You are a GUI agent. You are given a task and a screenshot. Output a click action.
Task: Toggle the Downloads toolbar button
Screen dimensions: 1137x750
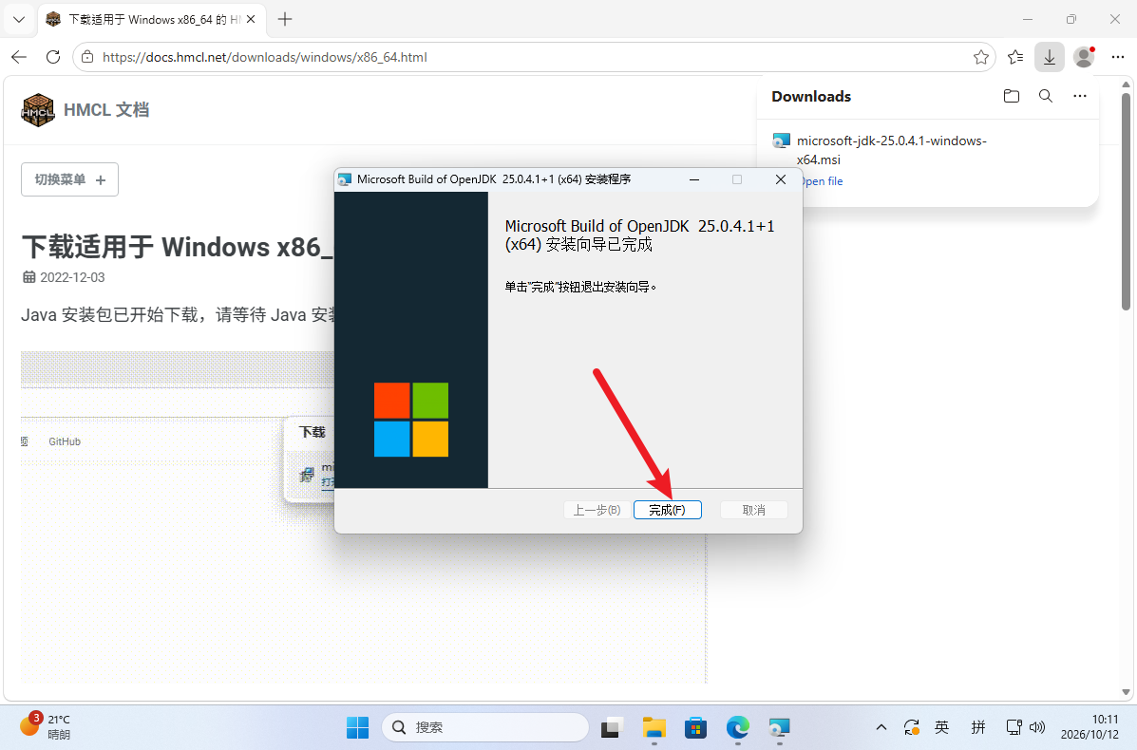tap(1050, 57)
